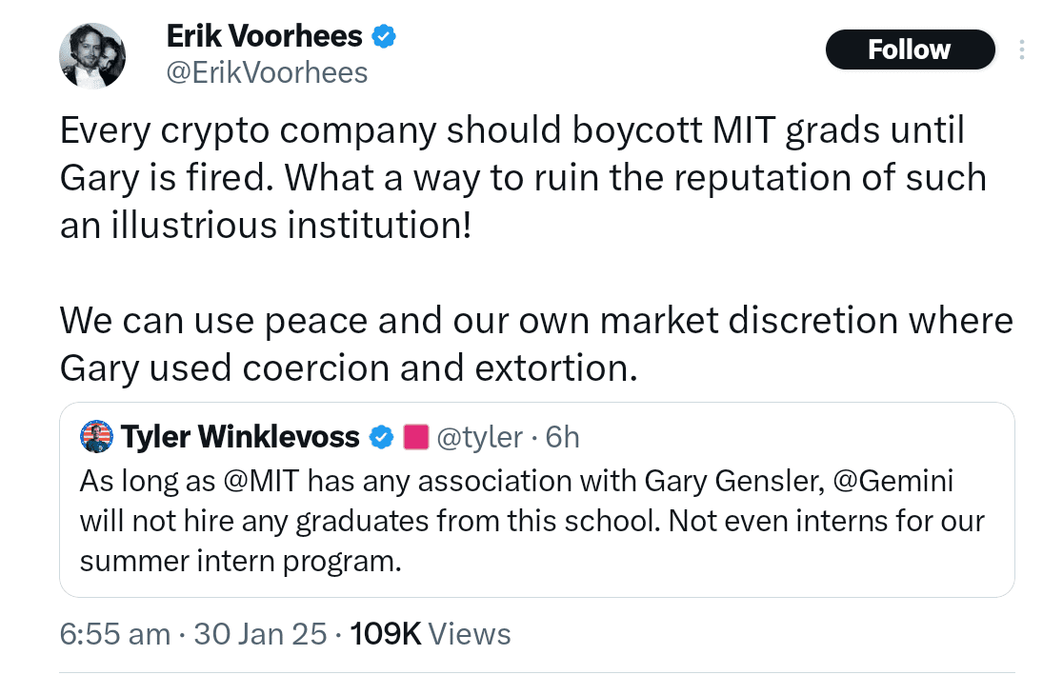Open the quoted Tyler Winklevoss tweet card

537,500
